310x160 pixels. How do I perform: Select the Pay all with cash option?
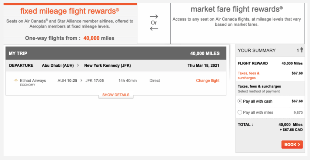point(240,101)
